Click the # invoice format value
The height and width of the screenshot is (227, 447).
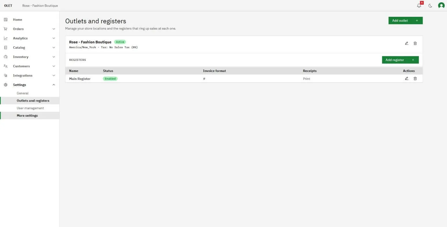tap(204, 79)
